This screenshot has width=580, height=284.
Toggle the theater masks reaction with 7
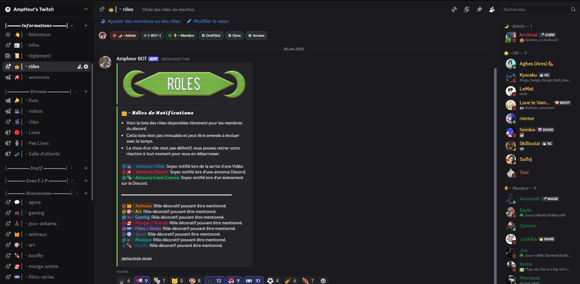coord(160,281)
